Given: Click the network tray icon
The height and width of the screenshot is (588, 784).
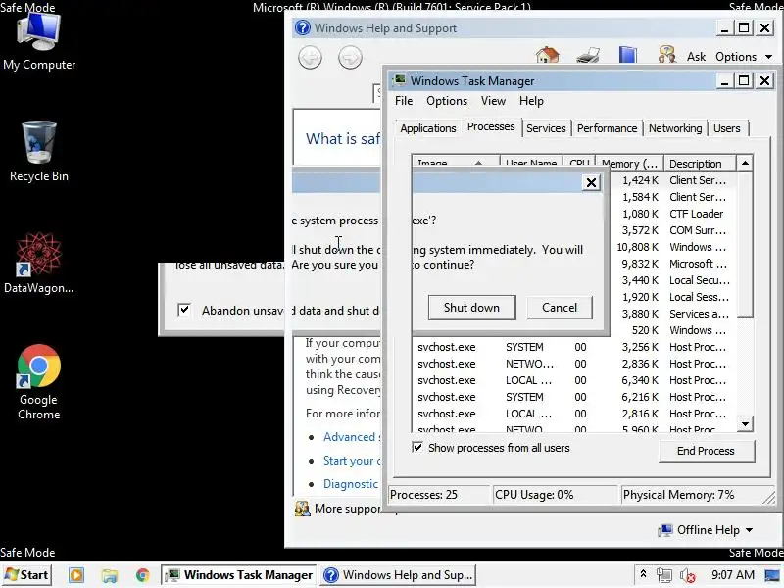Looking at the screenshot, I should (664, 575).
